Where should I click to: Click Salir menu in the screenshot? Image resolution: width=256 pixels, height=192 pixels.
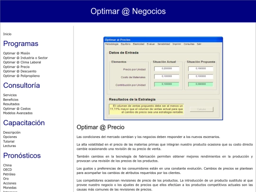click(199, 44)
